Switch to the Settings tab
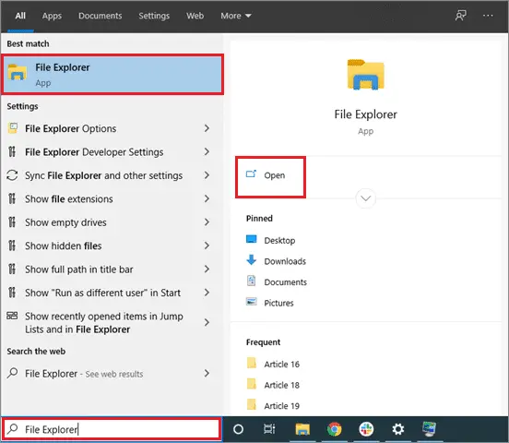 click(154, 16)
